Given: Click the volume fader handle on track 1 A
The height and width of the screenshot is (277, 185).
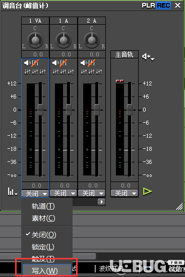Looking at the screenshot, I should click(69, 110).
